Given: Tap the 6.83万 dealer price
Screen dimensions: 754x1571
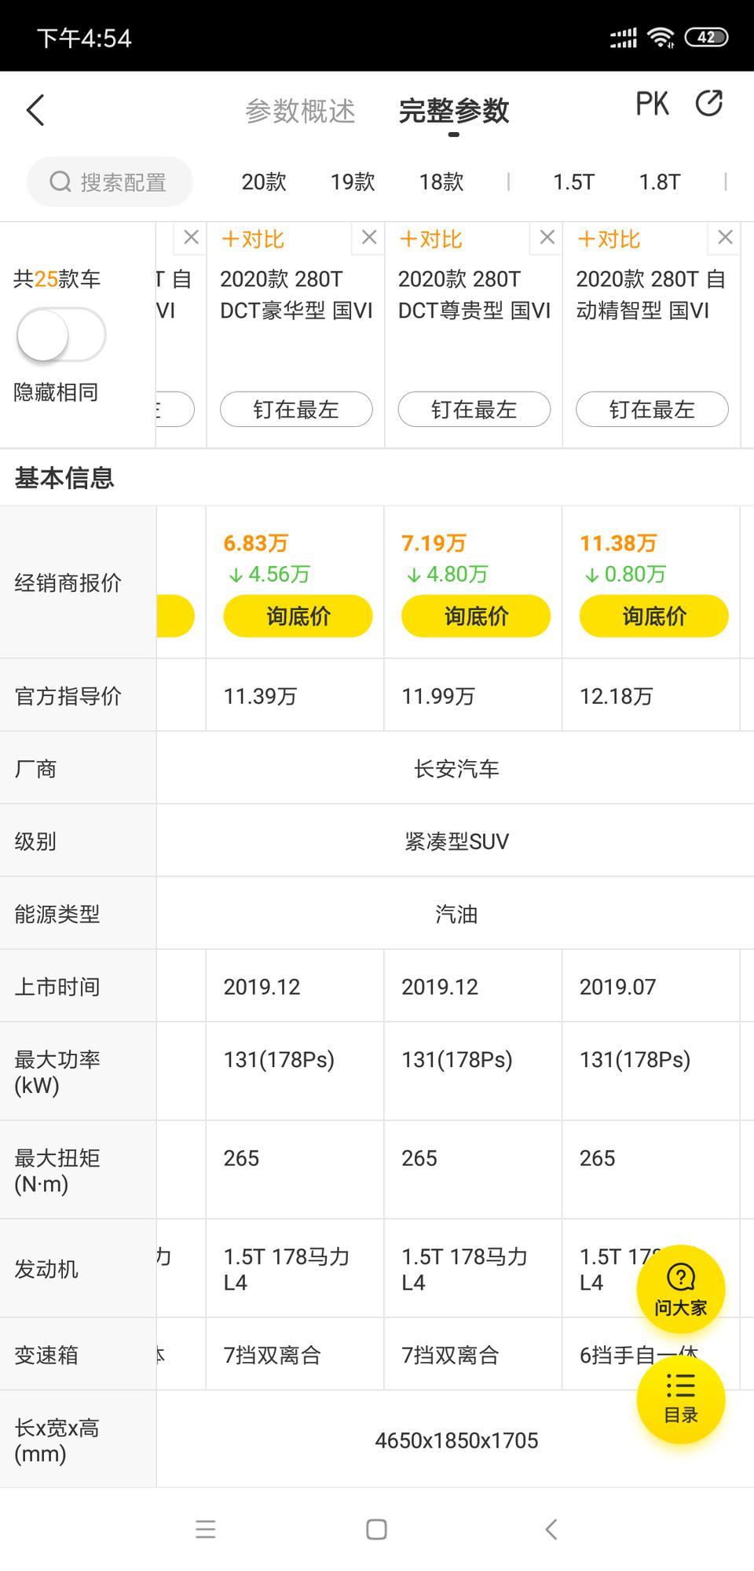Looking at the screenshot, I should [256, 543].
